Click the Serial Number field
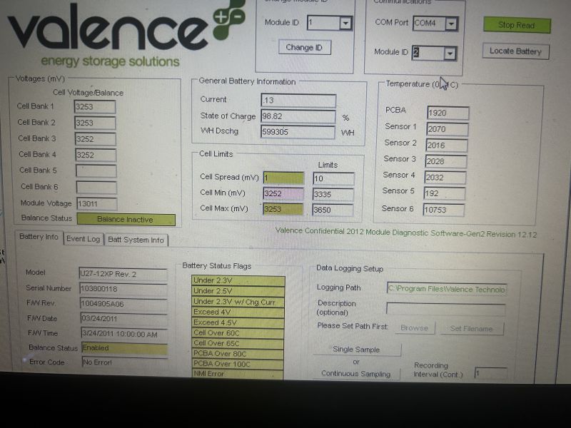This screenshot has height=428, width=571. pos(123,289)
